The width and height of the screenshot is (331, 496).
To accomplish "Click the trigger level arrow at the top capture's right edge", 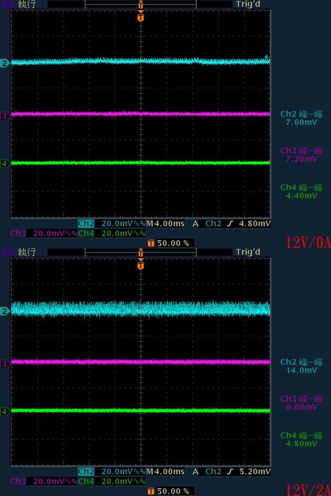I will point(267,57).
